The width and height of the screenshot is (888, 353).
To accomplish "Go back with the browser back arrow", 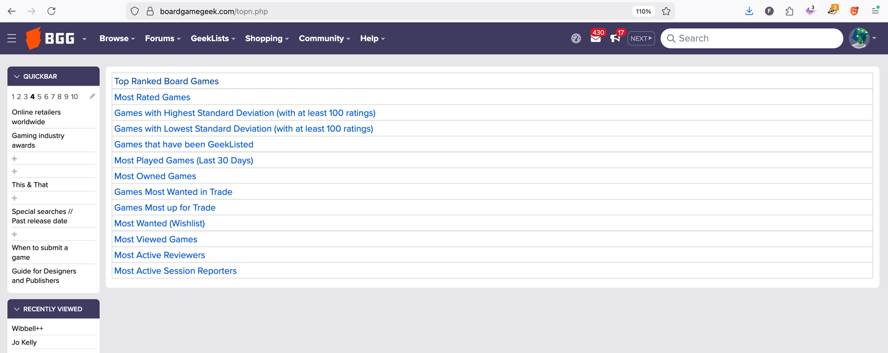I will click(x=12, y=11).
